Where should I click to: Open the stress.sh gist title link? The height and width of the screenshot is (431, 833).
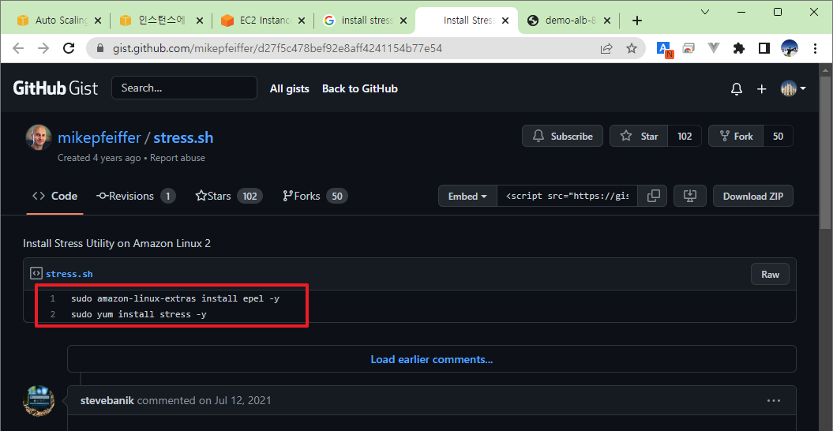point(183,137)
